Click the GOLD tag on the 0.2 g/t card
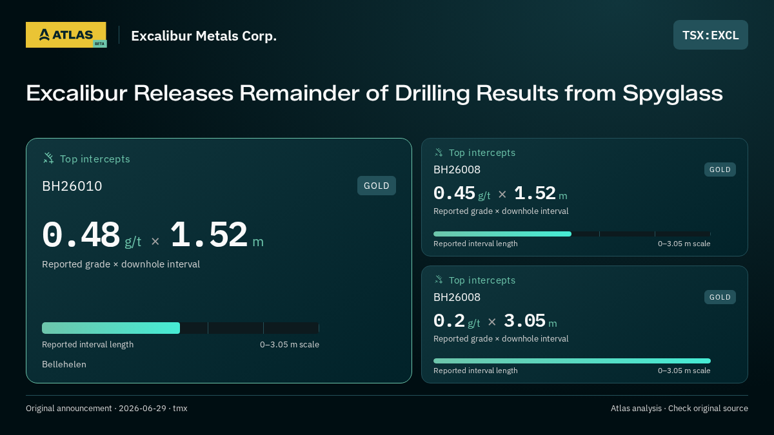 (x=720, y=297)
